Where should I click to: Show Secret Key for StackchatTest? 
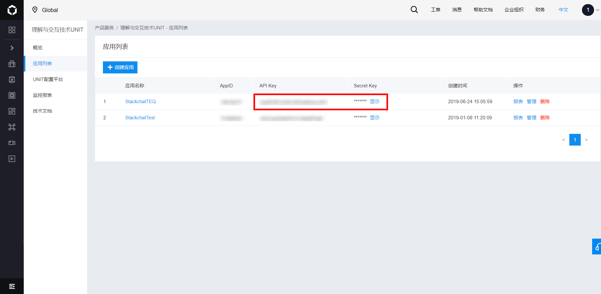[375, 118]
